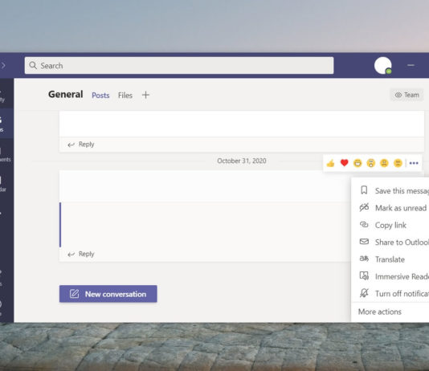Minimize the Teams window

(411, 65)
